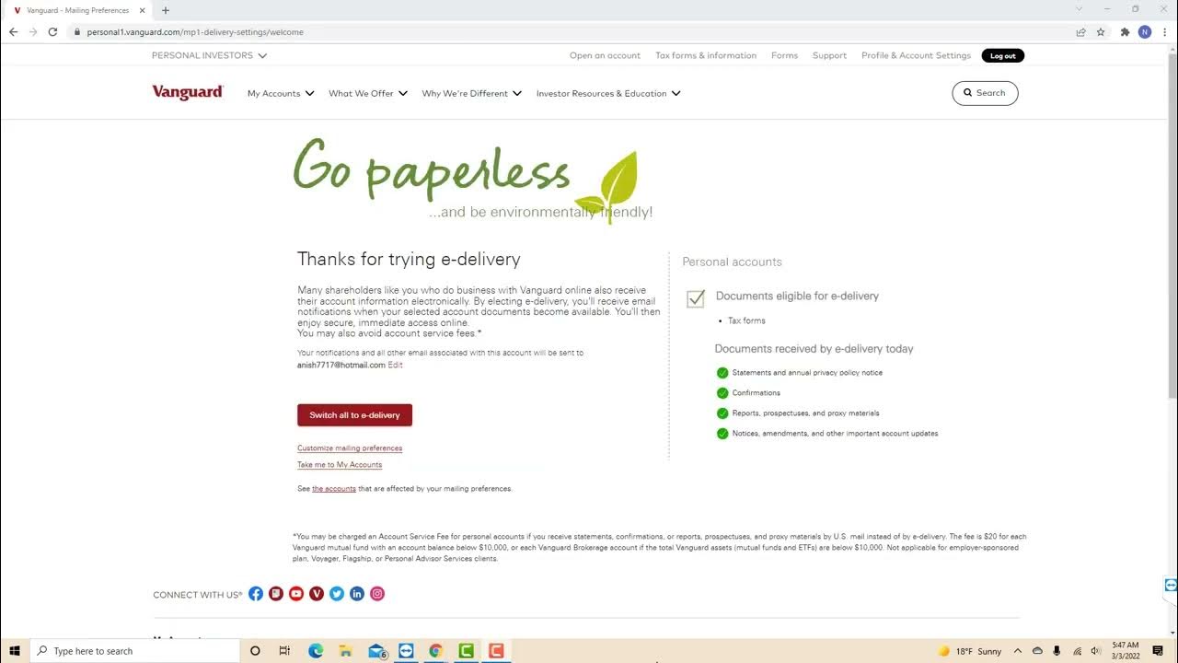The height and width of the screenshot is (663, 1178).
Task: Open Vanguard's Facebook page icon
Action: pos(256,594)
